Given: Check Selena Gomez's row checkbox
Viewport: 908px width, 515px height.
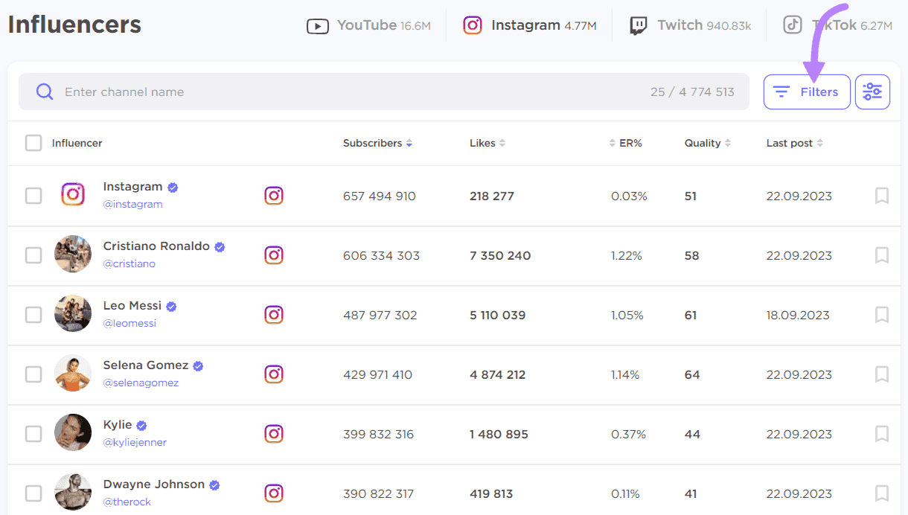Looking at the screenshot, I should pyautogui.click(x=33, y=374).
